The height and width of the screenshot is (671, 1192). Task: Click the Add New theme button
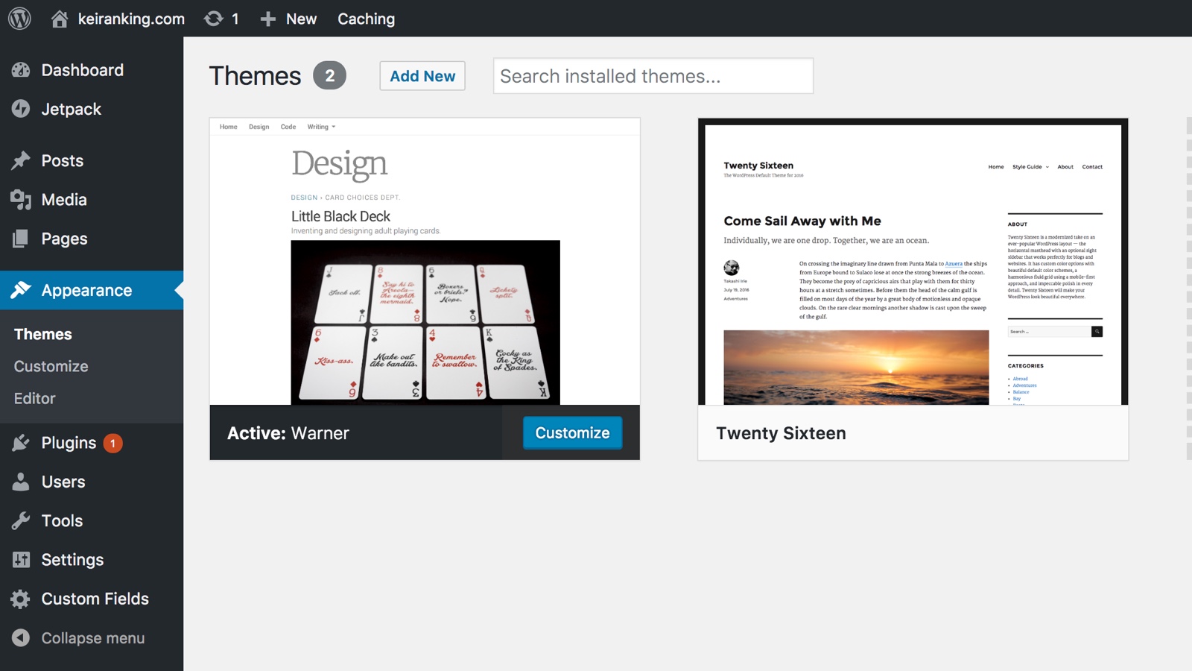[x=422, y=76]
